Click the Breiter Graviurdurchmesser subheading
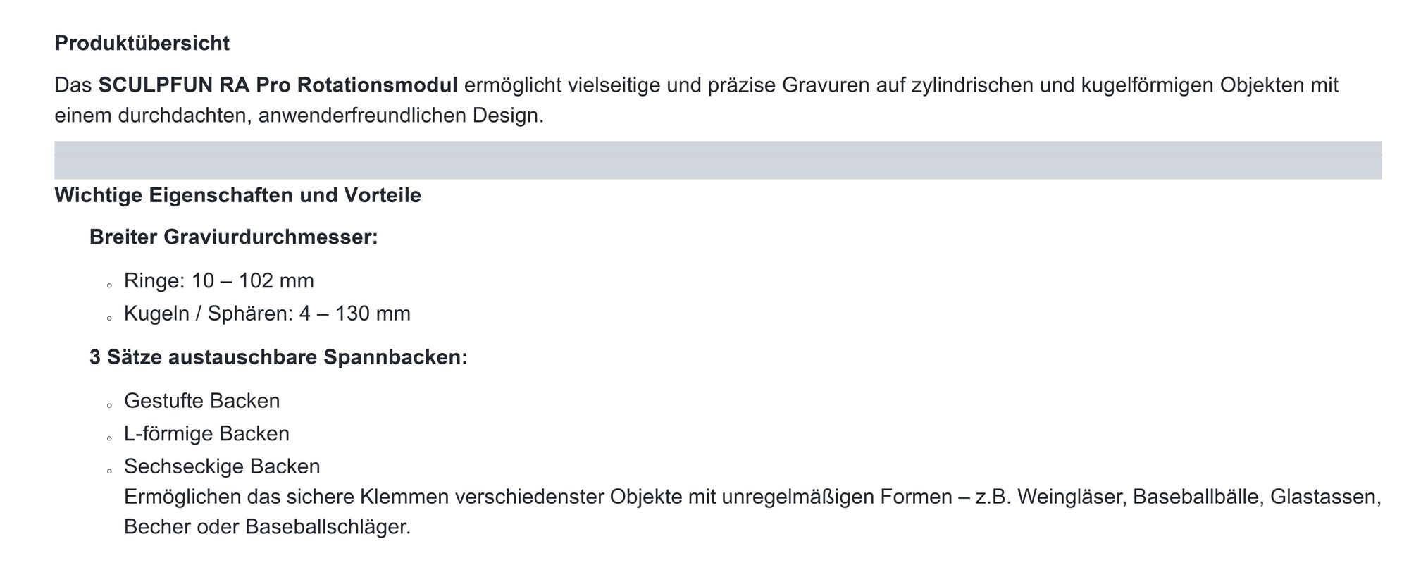Screen dimensions: 1409x577 [234, 237]
